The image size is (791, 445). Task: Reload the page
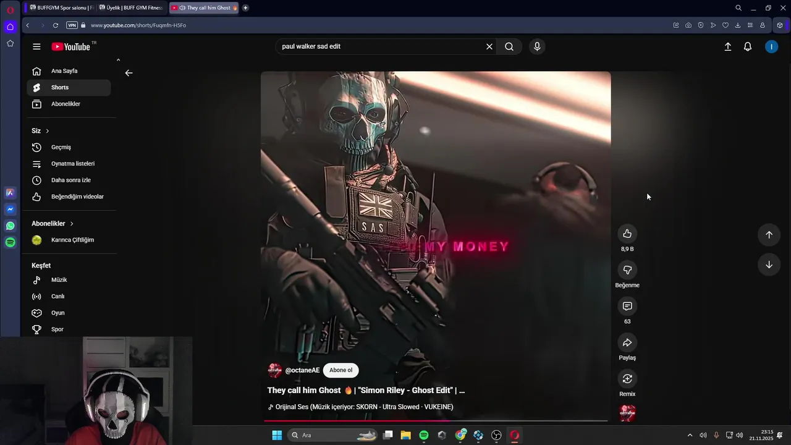click(x=56, y=25)
